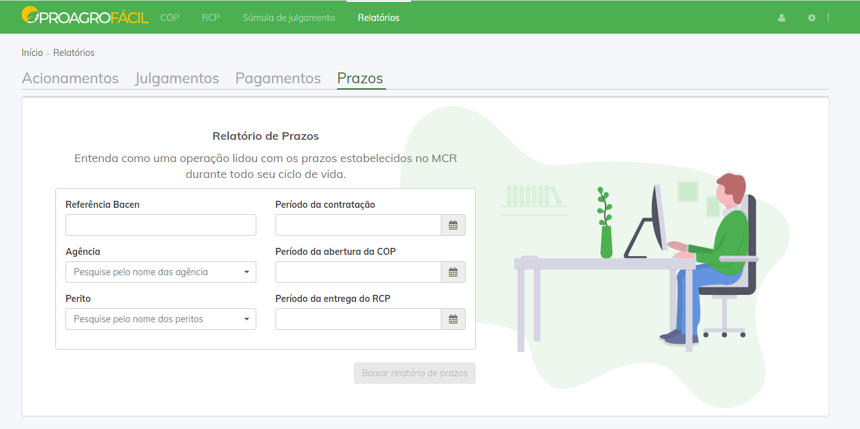Viewport: 860px width, 429px height.
Task: Click the Perito field label
Action: tap(78, 299)
